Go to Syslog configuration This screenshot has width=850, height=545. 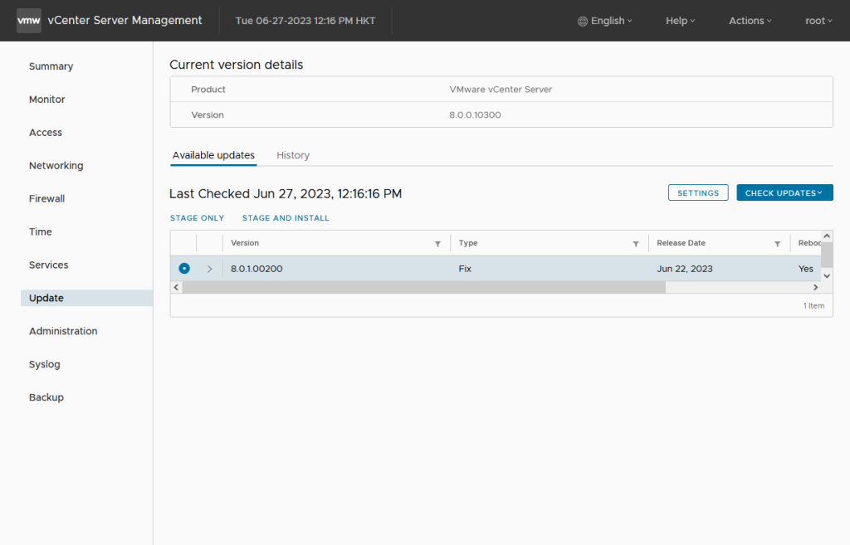tap(45, 364)
